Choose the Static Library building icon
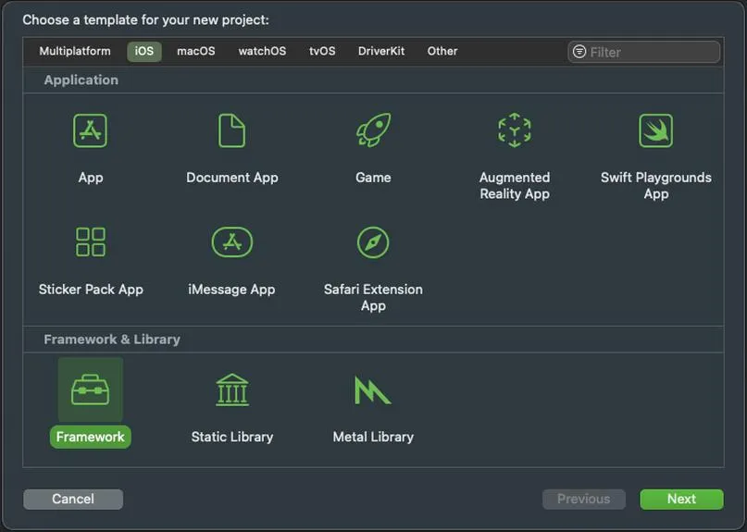 [232, 390]
